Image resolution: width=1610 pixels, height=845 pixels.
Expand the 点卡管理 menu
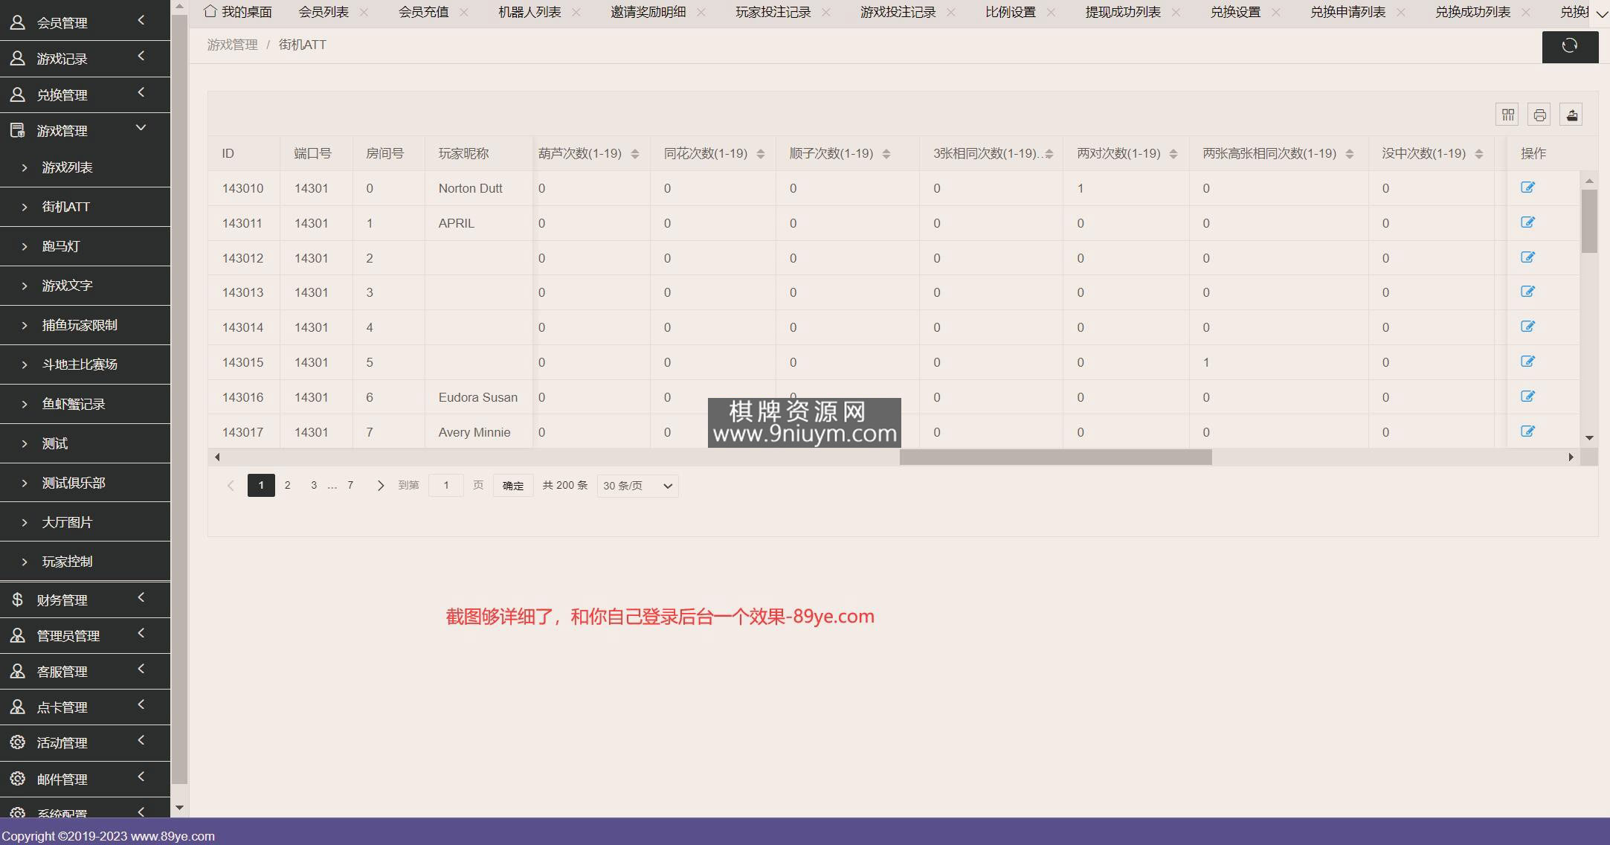pyautogui.click(x=85, y=707)
